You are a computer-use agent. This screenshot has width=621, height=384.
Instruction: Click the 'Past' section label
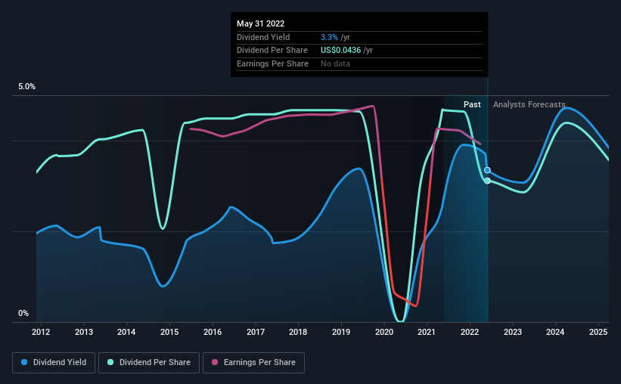point(472,104)
